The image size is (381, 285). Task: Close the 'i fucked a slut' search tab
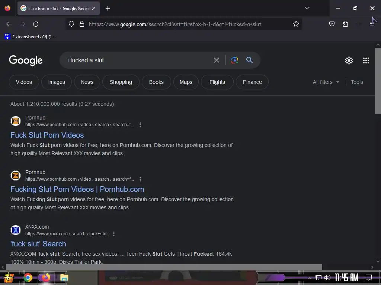(94, 8)
